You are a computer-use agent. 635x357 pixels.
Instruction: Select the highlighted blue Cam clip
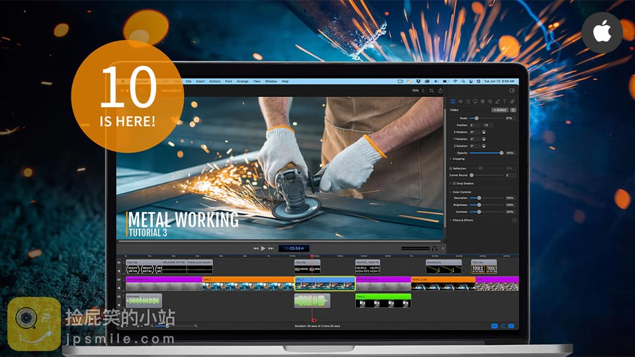(325, 284)
